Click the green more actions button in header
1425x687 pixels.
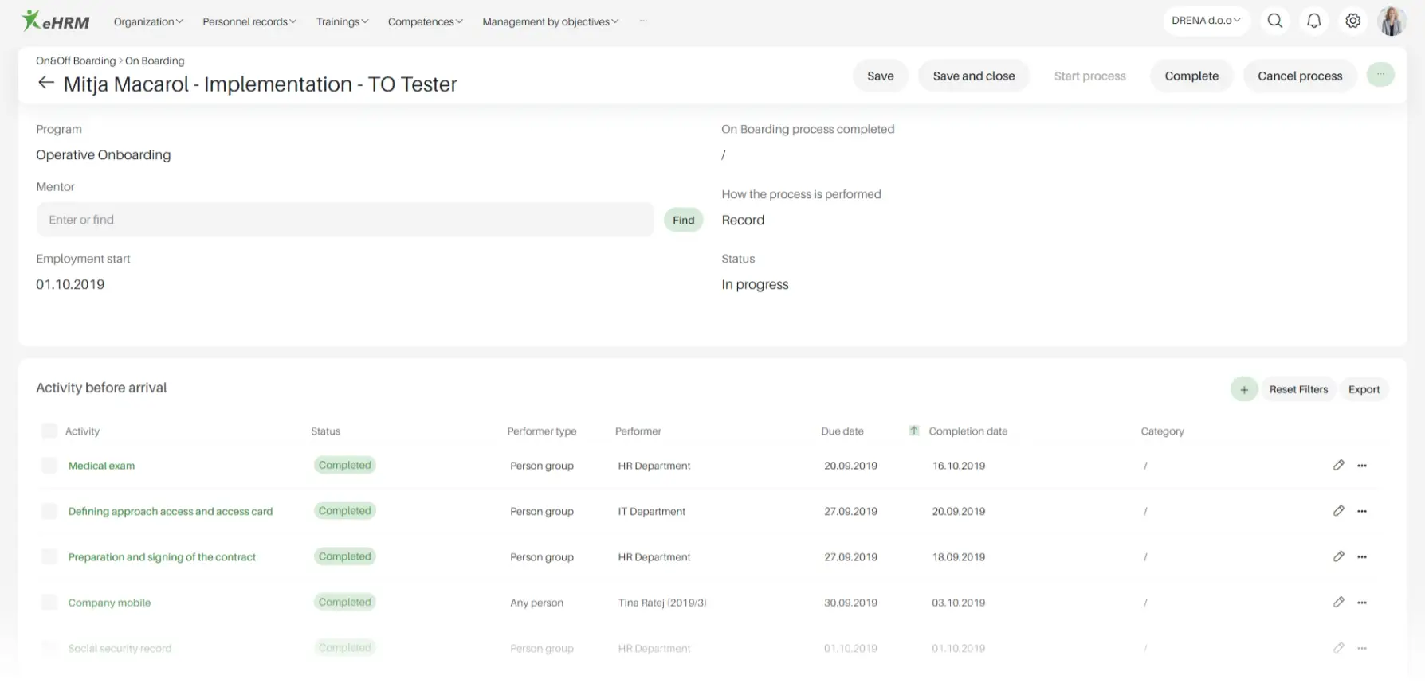(1380, 75)
